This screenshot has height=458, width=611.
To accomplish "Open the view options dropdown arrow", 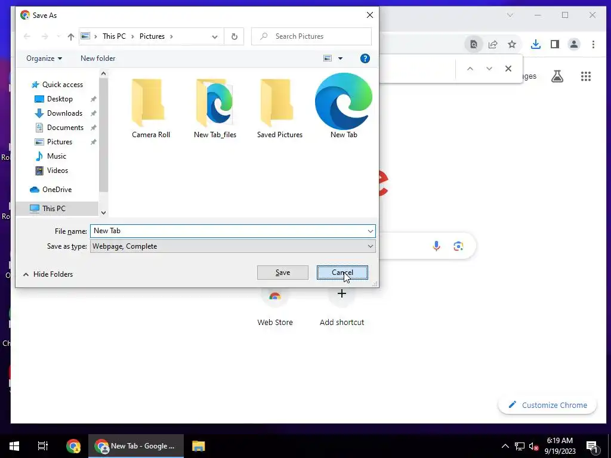I will [340, 58].
